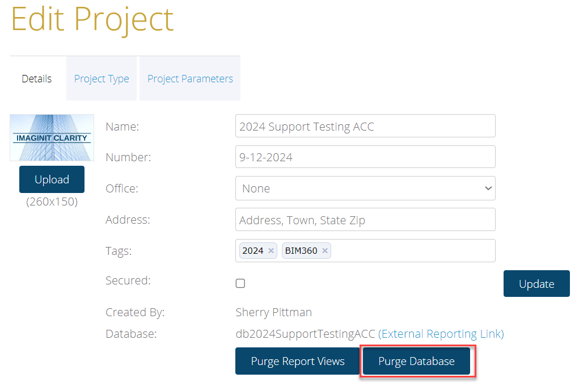
Task: Remove the 2024 tag
Action: (x=271, y=251)
